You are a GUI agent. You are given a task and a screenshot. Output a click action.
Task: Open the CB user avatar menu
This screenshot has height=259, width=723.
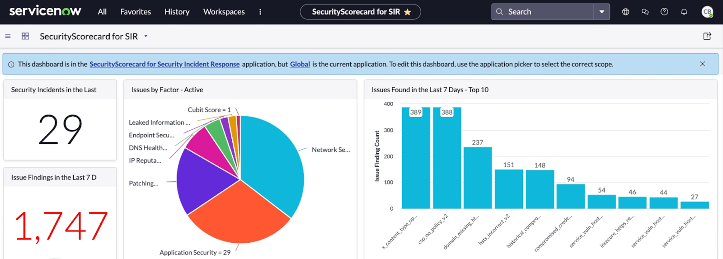pos(707,12)
